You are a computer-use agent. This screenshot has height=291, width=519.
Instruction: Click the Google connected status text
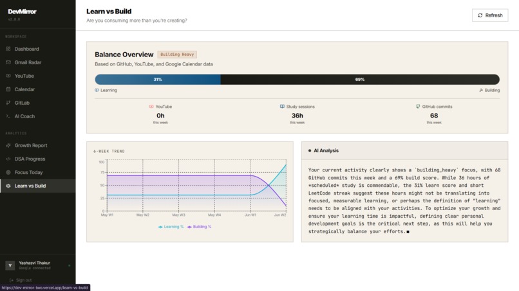pyautogui.click(x=34, y=269)
